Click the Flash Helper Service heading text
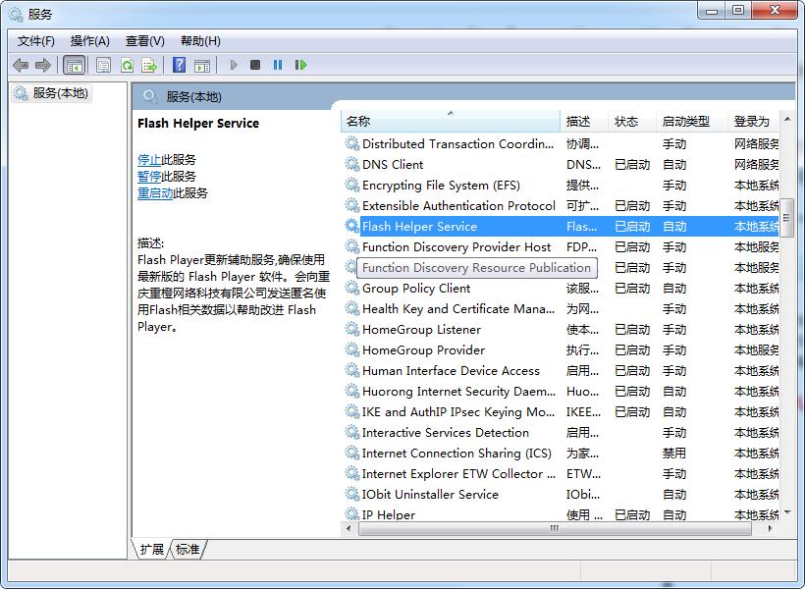Screen dimensions: 805x589 click(198, 124)
